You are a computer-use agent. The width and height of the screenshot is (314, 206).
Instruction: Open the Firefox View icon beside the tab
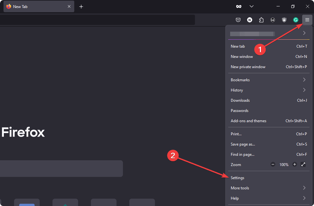point(238,6)
